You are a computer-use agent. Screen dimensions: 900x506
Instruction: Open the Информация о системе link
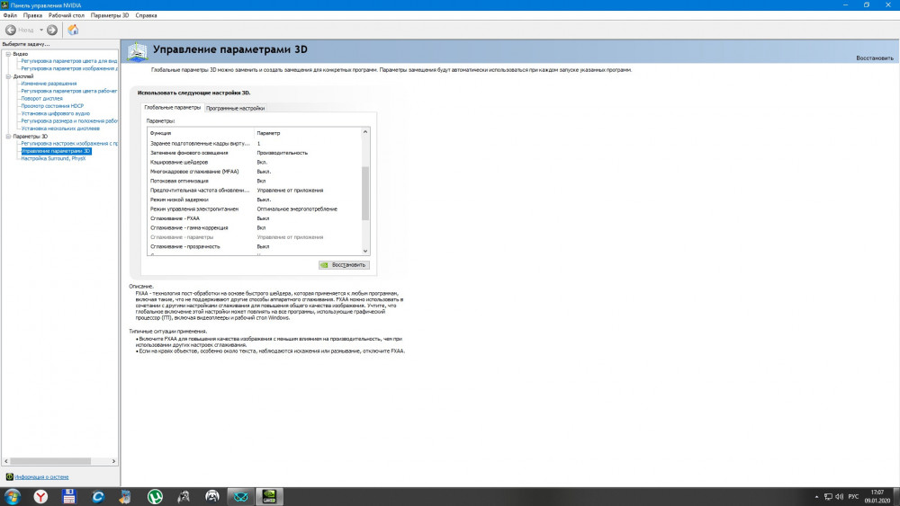(x=41, y=476)
